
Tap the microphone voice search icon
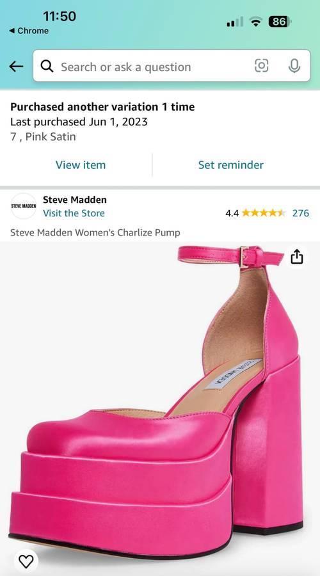[294, 66]
